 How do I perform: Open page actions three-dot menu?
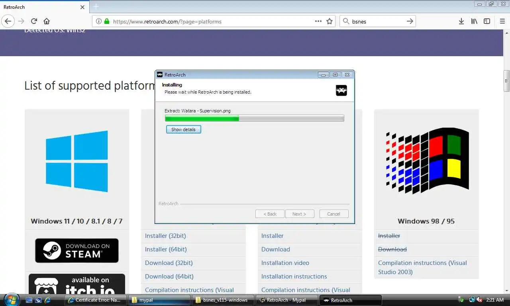click(318, 22)
